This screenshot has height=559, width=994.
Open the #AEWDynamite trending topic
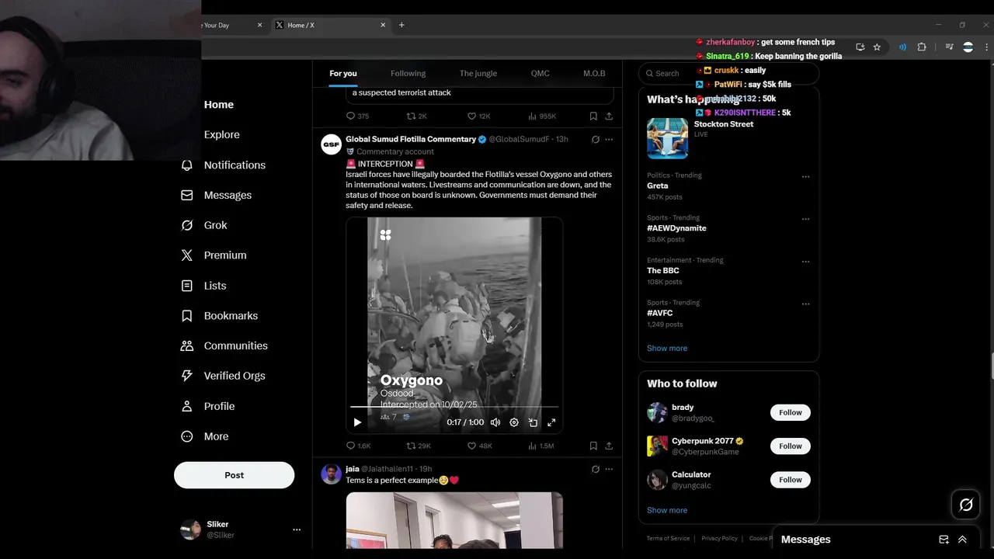click(x=676, y=228)
